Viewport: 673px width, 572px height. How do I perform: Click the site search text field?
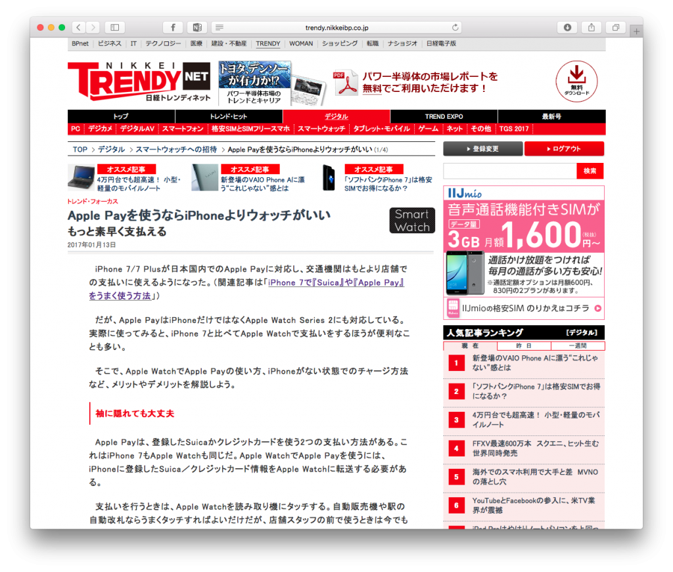(x=510, y=171)
